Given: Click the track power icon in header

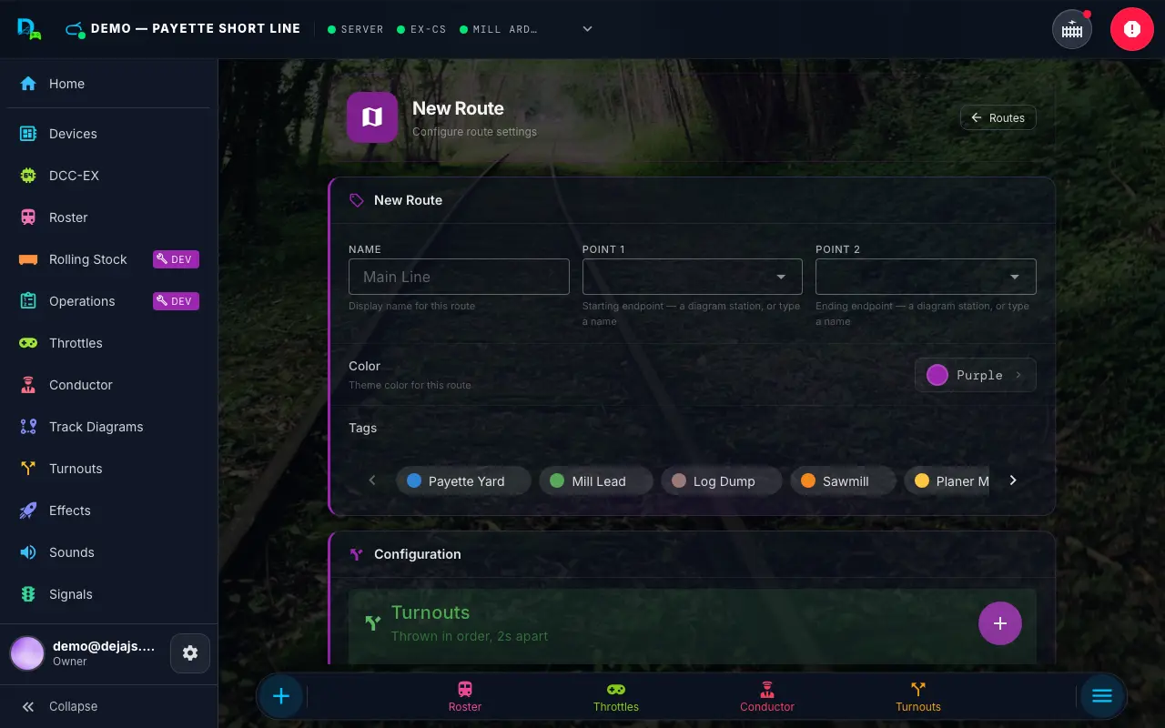Looking at the screenshot, I should click(x=1072, y=29).
